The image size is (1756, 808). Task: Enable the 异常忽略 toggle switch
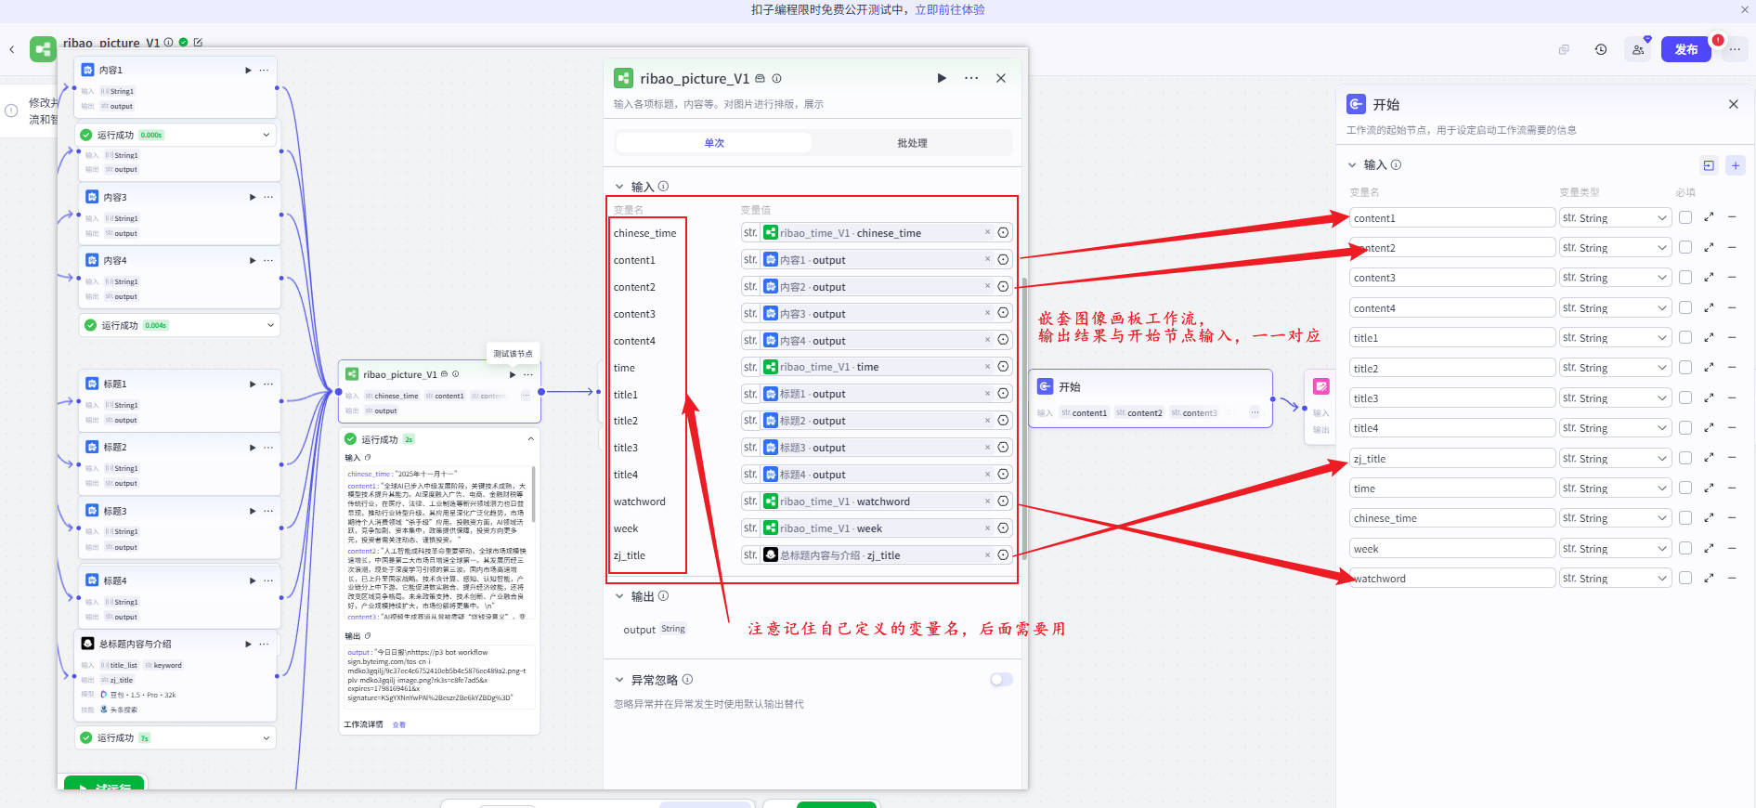click(1001, 680)
